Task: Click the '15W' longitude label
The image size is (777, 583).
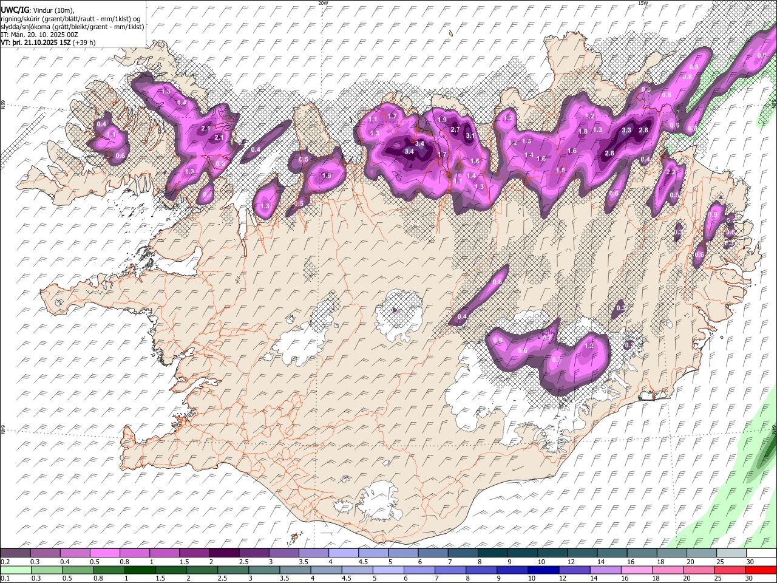Action: [x=643, y=3]
